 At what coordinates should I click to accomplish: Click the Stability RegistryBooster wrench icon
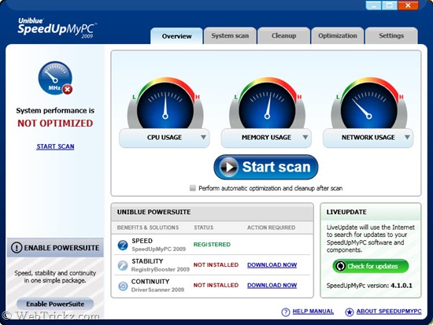tap(123, 265)
